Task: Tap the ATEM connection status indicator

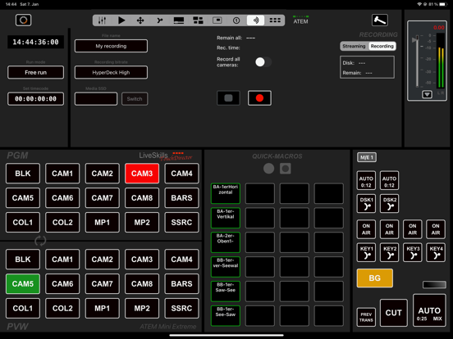Action: click(300, 20)
